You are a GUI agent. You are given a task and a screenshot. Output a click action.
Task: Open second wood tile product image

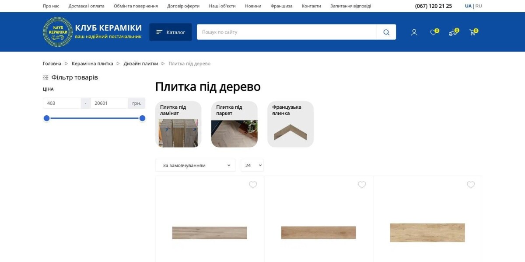(318, 233)
